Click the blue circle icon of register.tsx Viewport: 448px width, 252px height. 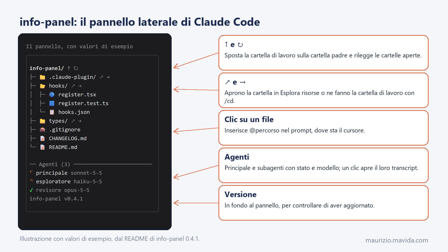click(52, 94)
